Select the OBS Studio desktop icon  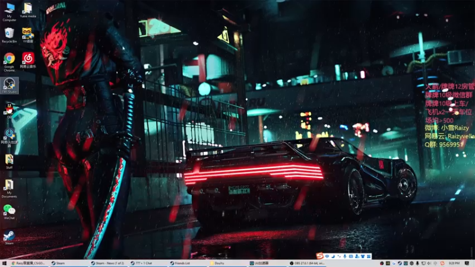point(9,85)
